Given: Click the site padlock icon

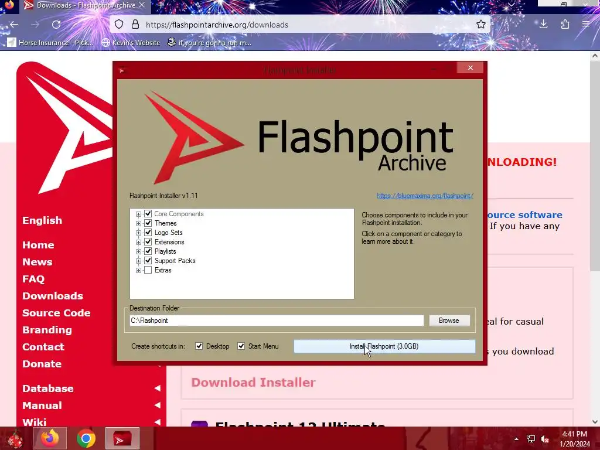Looking at the screenshot, I should click(x=135, y=25).
